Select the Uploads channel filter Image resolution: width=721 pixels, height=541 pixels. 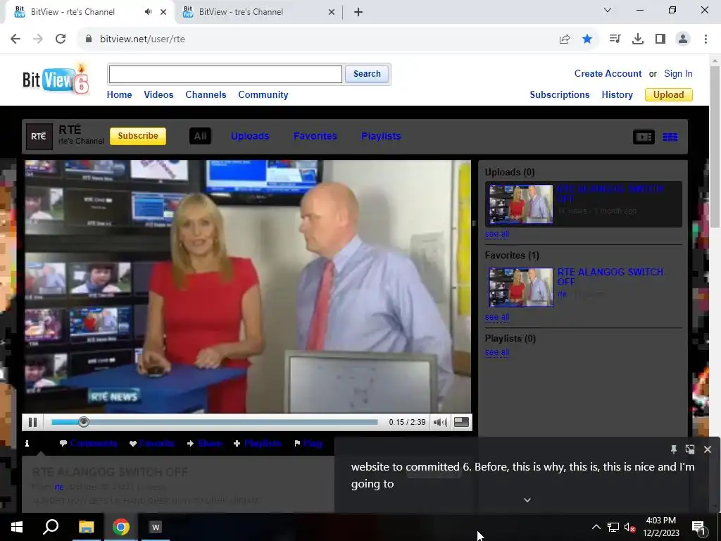[x=250, y=136]
